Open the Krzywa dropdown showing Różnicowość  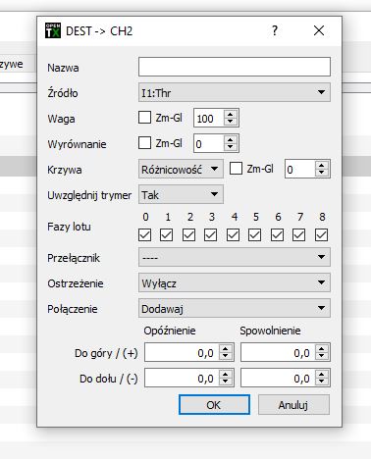[181, 169]
